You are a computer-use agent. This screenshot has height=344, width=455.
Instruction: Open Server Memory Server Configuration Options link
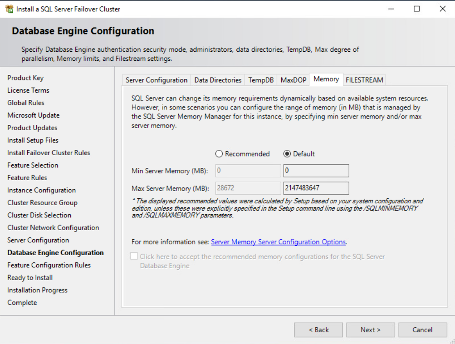tap(278, 242)
